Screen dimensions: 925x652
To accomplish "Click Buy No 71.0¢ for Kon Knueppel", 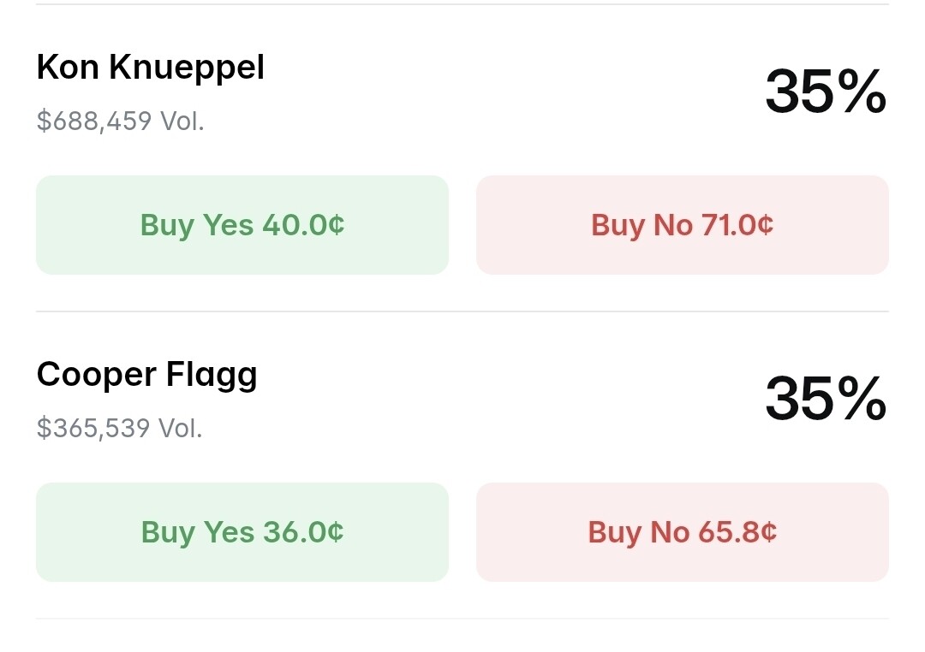I will [x=682, y=225].
